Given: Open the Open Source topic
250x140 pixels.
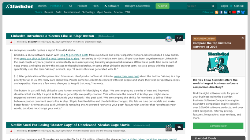Looking at the screenshot, I should 104,12.
